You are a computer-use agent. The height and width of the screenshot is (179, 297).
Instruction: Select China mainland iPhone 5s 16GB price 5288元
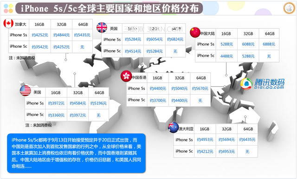pyautogui.click(x=226, y=44)
